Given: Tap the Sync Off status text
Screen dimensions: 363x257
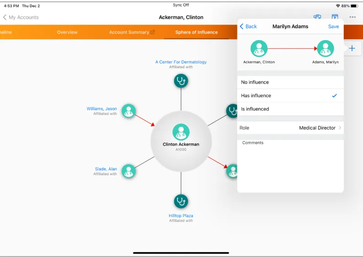Looking at the screenshot, I should pos(181,5).
